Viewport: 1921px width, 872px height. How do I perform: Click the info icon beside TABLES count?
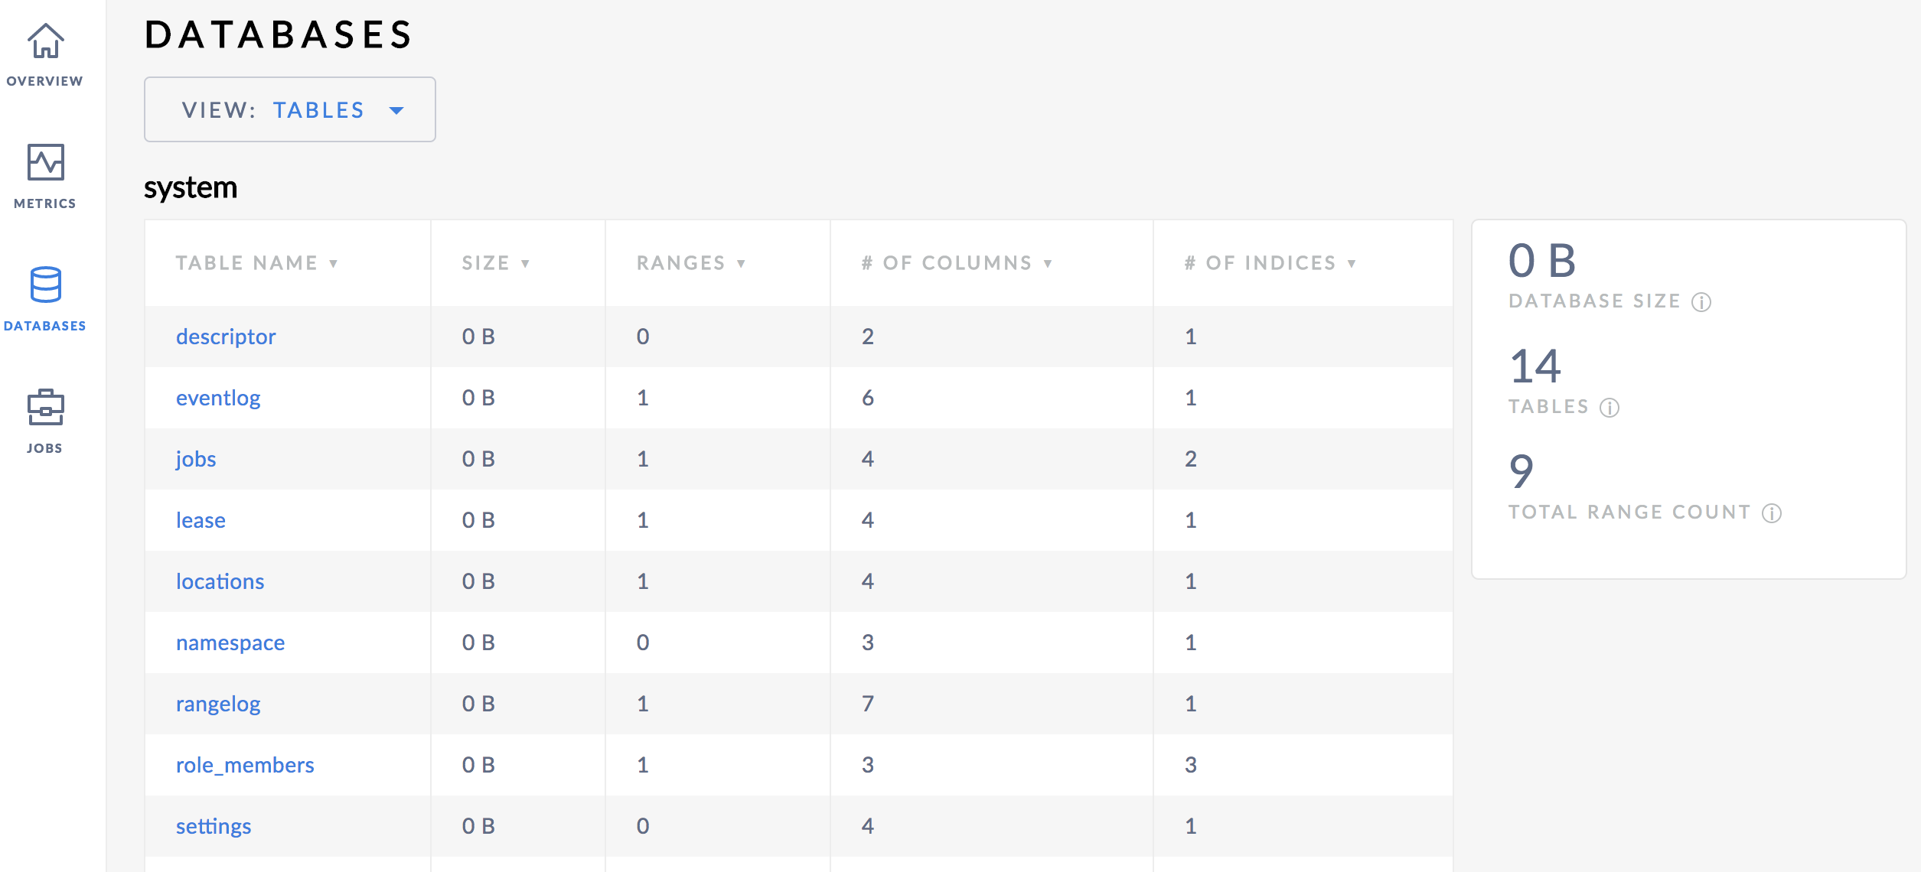pyautogui.click(x=1610, y=408)
